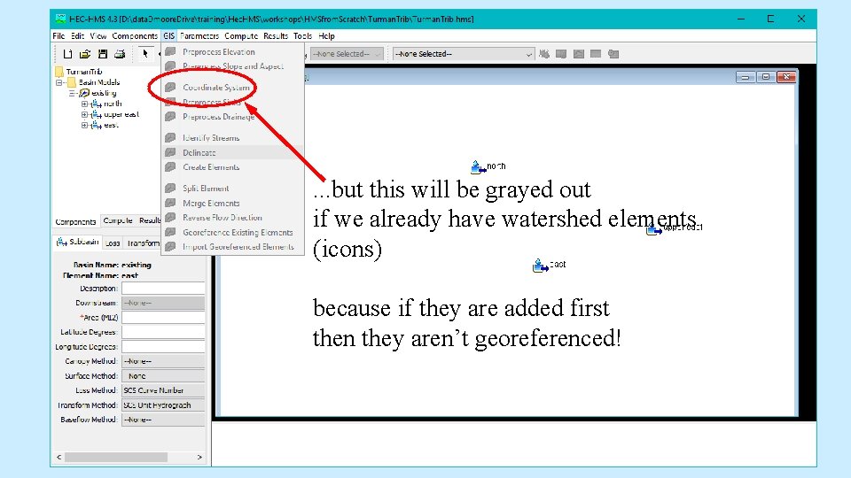The width and height of the screenshot is (851, 478).
Task: Open the Results menu
Action: click(x=276, y=35)
